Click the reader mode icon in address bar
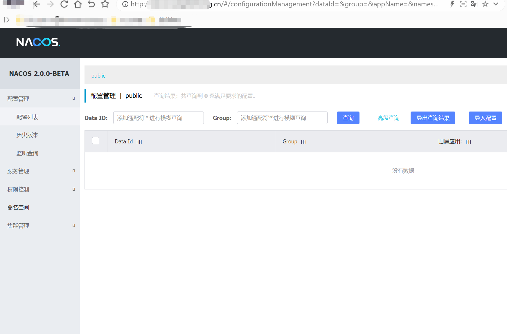 click(x=463, y=4)
